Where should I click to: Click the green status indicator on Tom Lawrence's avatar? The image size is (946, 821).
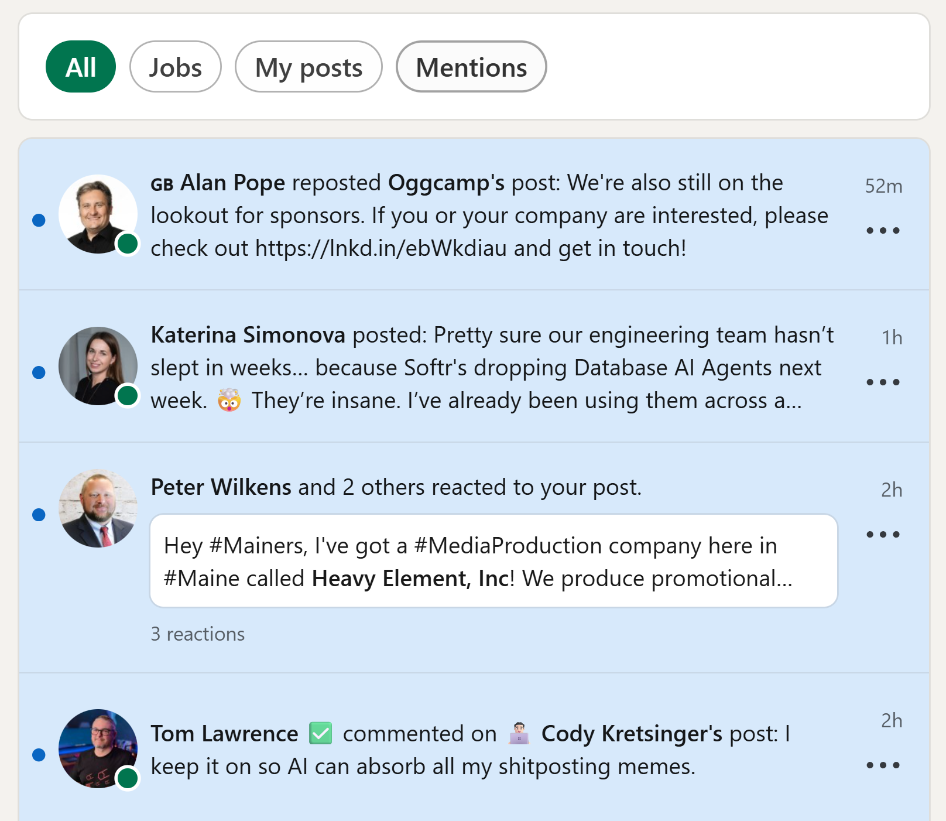pos(126,779)
